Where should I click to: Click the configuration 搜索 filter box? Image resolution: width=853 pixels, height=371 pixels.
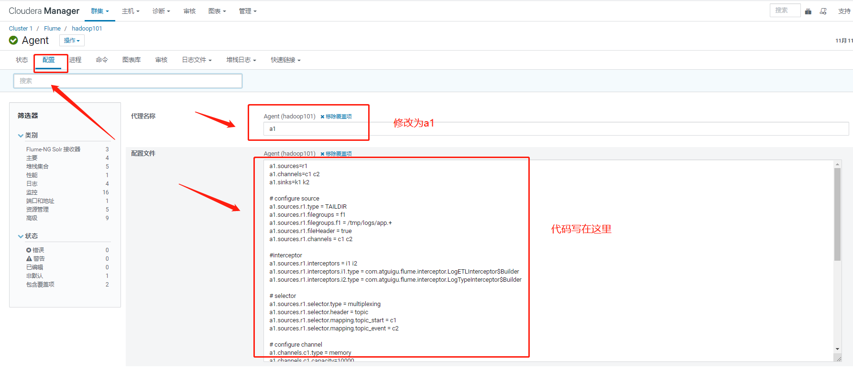[128, 81]
